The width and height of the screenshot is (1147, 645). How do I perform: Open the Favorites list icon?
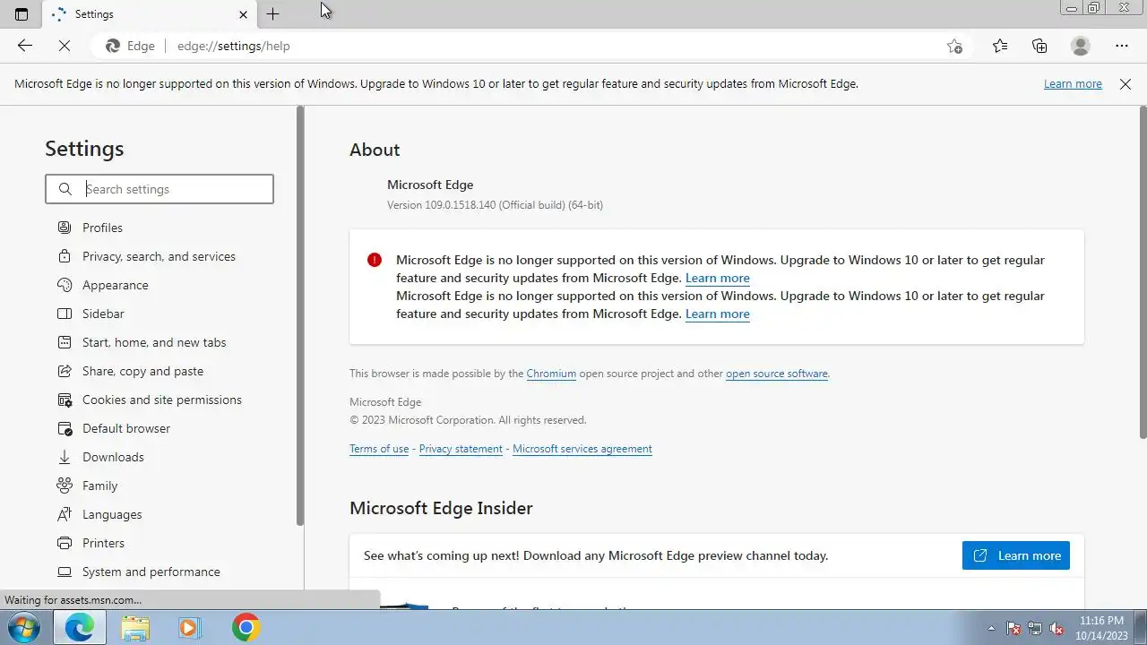[999, 46]
